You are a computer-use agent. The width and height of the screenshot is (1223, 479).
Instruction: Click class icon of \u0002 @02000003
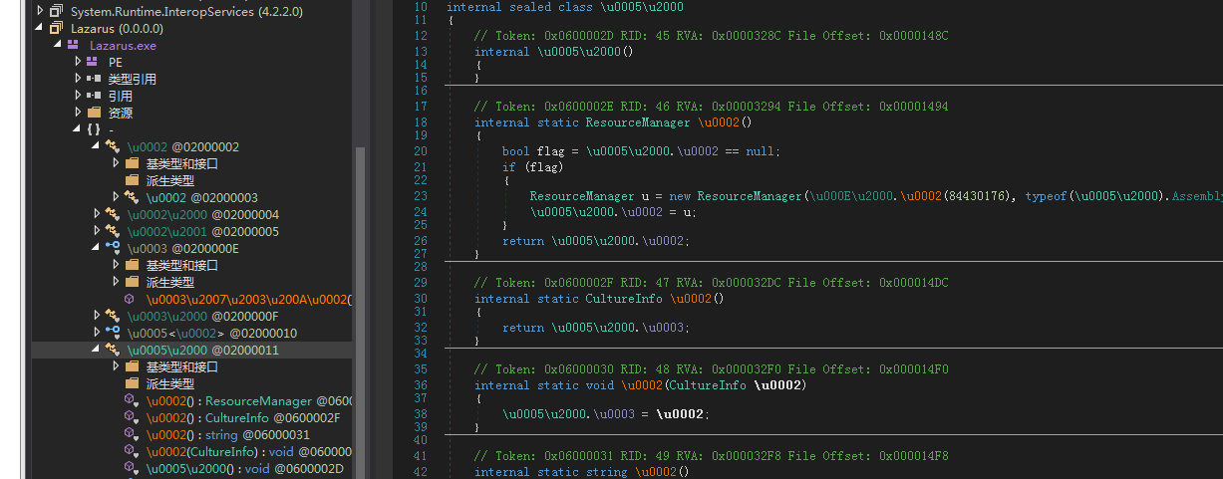point(131,197)
